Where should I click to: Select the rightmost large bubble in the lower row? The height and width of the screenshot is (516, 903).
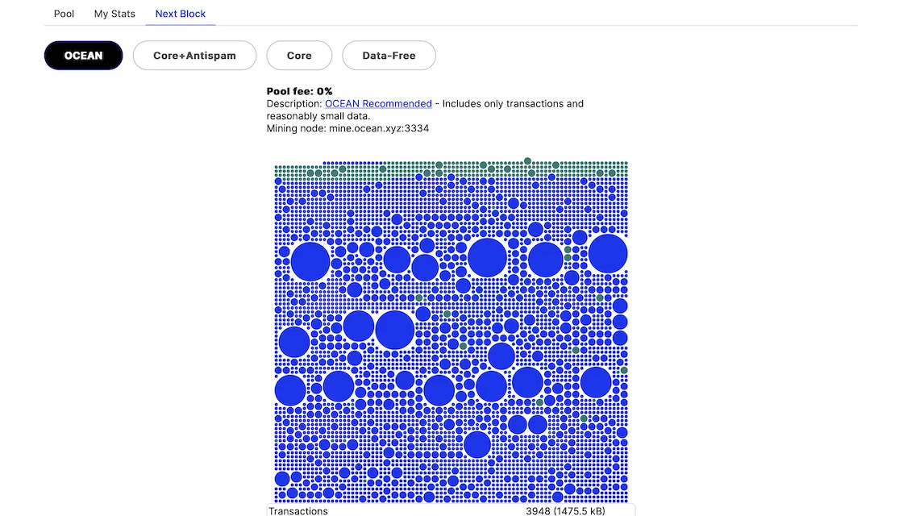[x=596, y=382]
